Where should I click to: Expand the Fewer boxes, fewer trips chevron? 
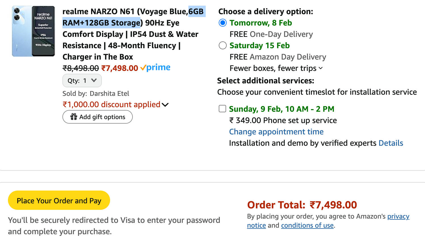coord(321,68)
